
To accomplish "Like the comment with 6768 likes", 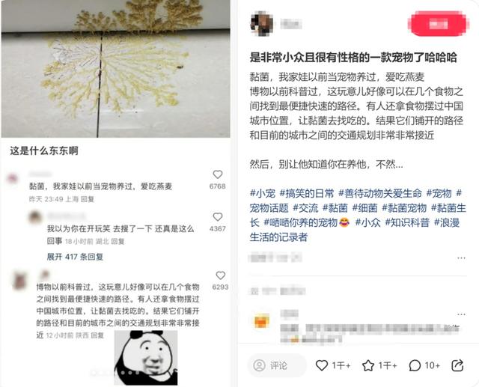I will point(218,174).
